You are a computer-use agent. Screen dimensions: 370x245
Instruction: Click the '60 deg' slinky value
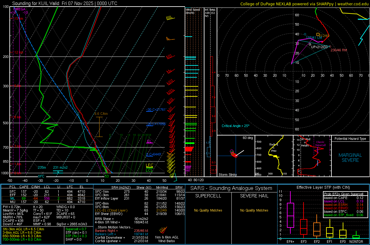[x=248, y=138]
